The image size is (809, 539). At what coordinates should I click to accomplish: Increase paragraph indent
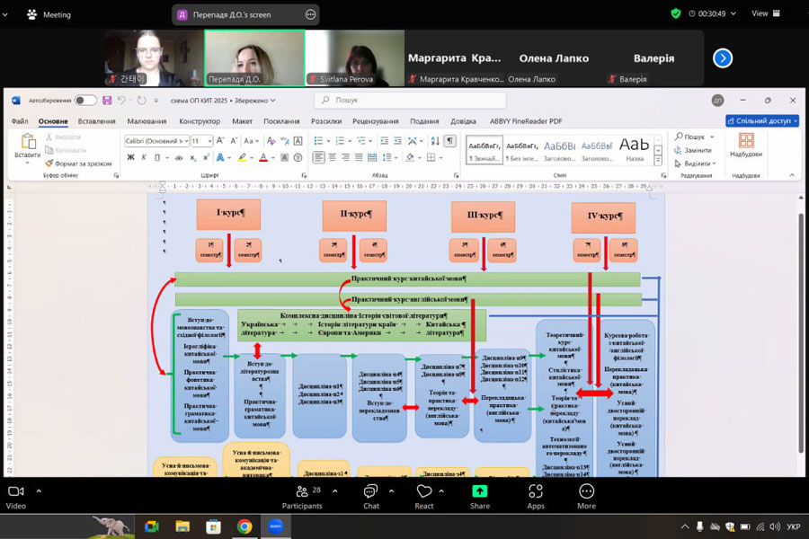click(x=398, y=140)
